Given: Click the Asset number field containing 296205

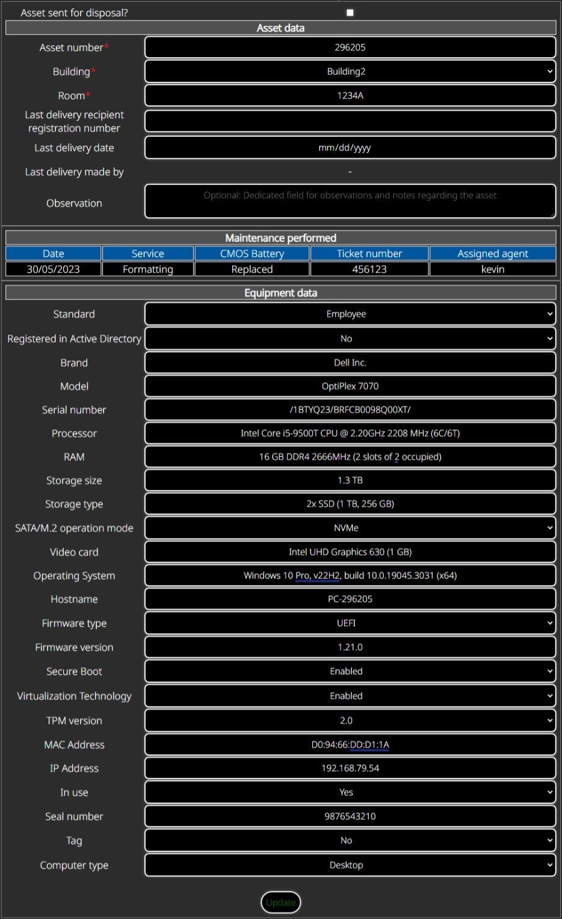Looking at the screenshot, I should 350,47.
